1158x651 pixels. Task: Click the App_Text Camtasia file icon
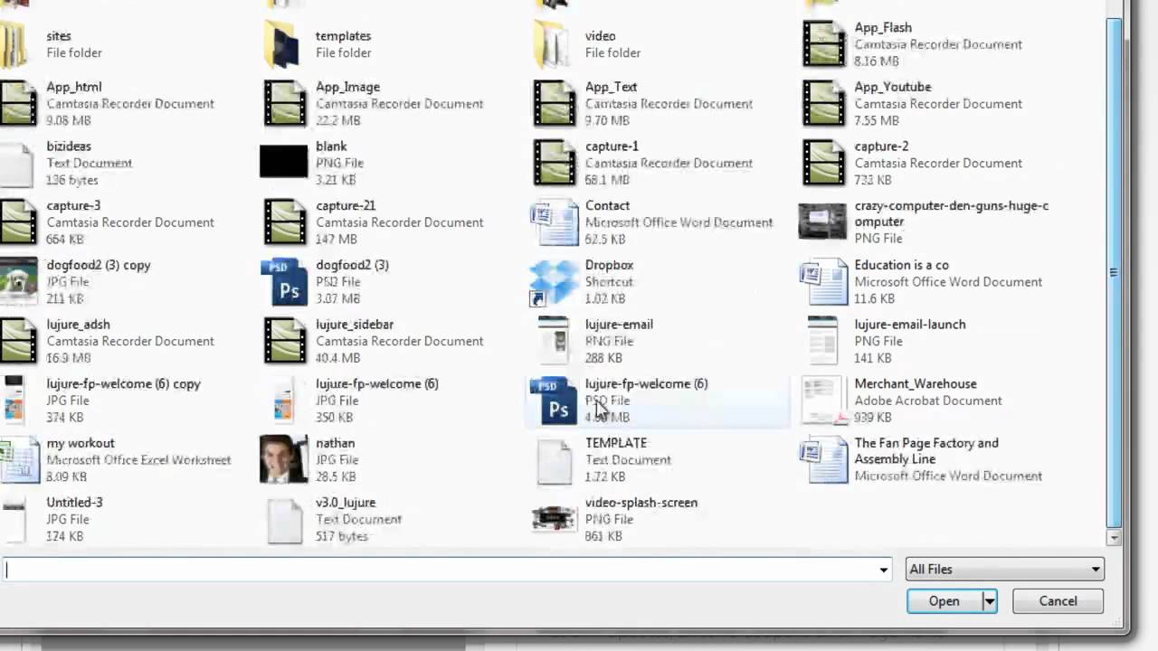coord(554,103)
